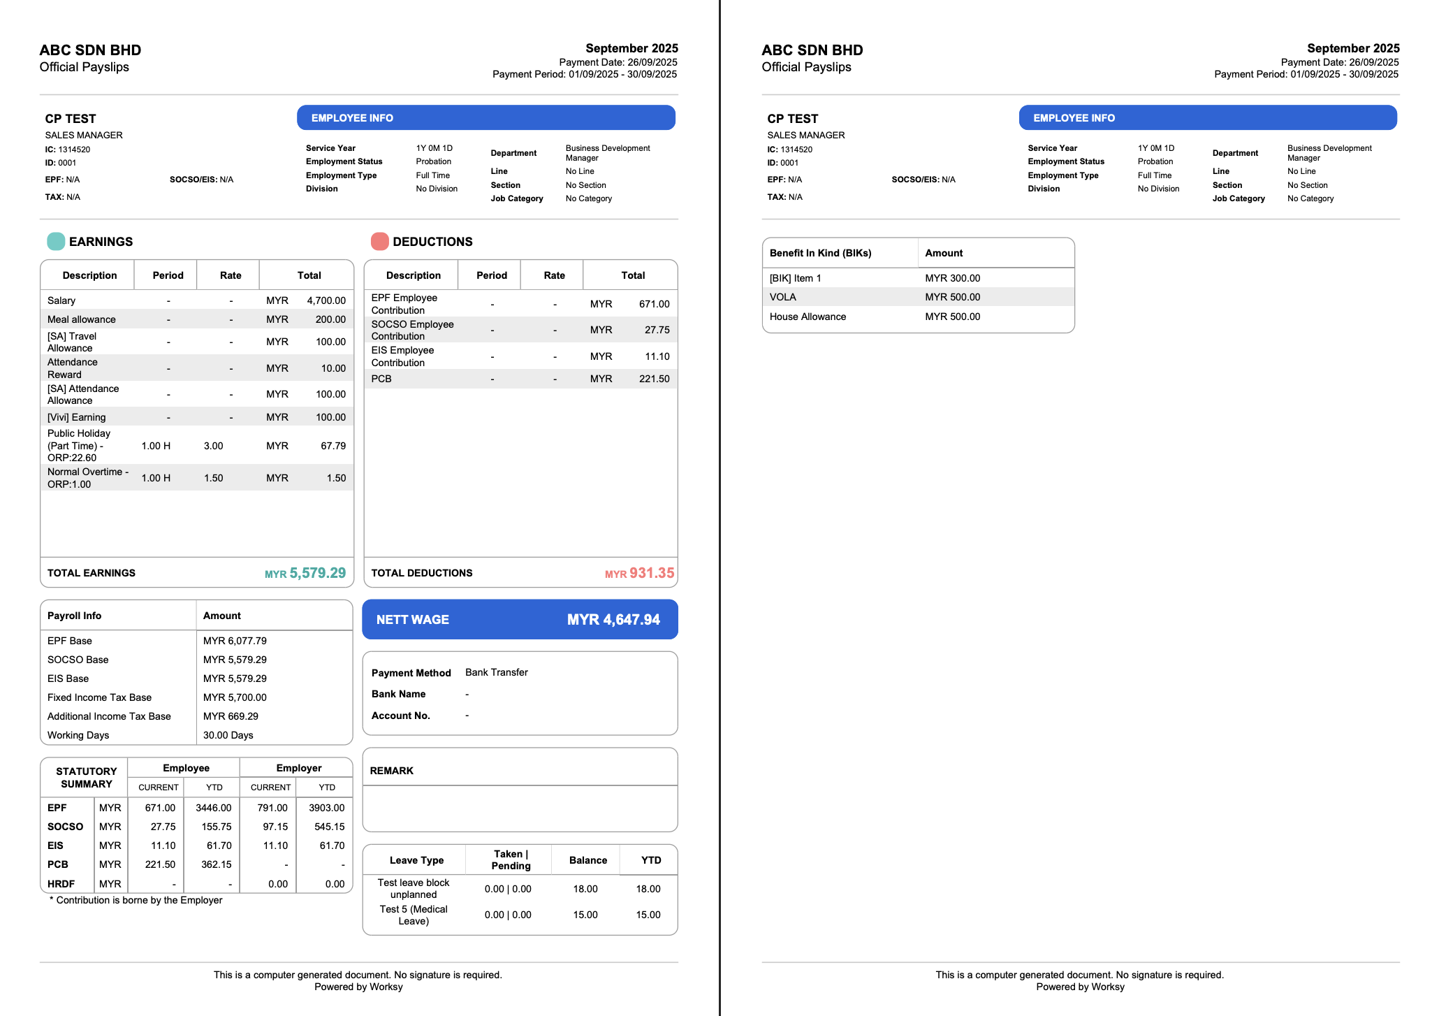The width and height of the screenshot is (1439, 1016).
Task: Click the teal Earnings color square
Action: pyautogui.click(x=56, y=241)
